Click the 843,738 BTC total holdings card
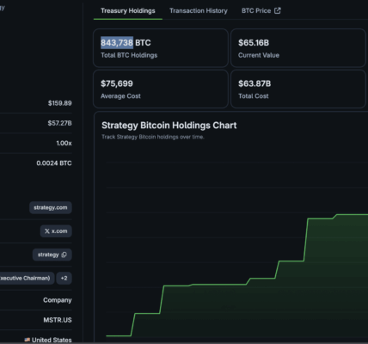 click(161, 48)
